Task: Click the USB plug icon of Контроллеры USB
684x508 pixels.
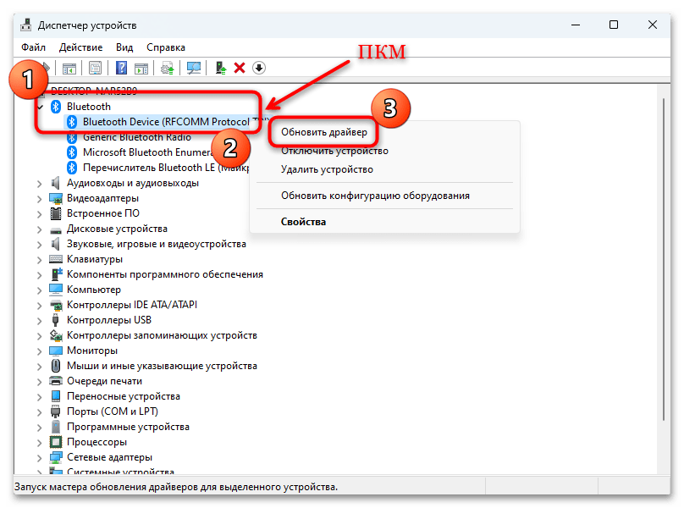Action: (55, 320)
